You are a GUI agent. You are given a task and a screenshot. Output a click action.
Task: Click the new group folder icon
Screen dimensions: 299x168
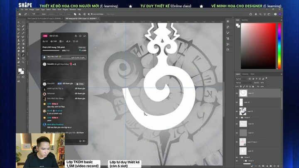[271, 166]
